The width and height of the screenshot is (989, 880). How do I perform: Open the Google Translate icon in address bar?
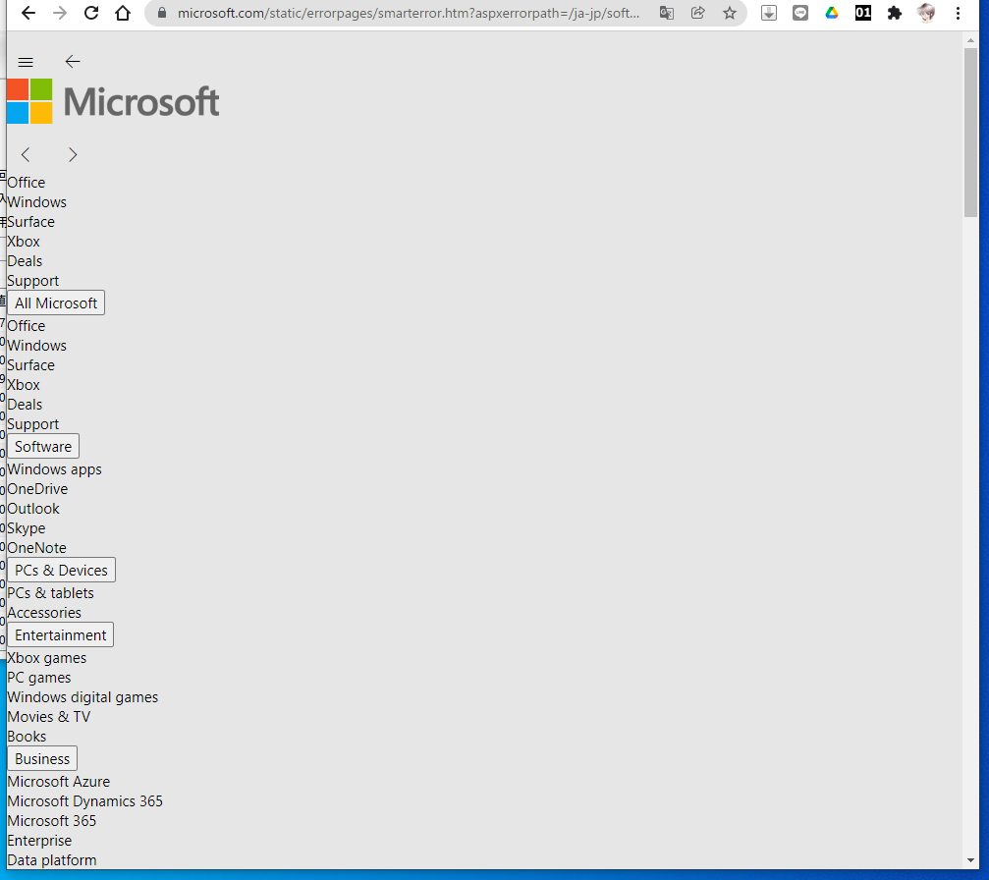click(667, 13)
